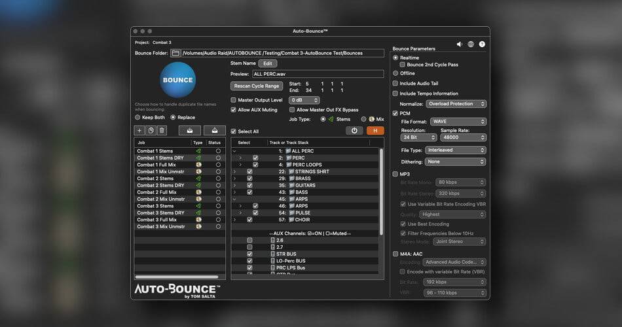Click the AUX channel icon for LO-Perc BUS
Screen dimensions: 622x327
point(272,261)
